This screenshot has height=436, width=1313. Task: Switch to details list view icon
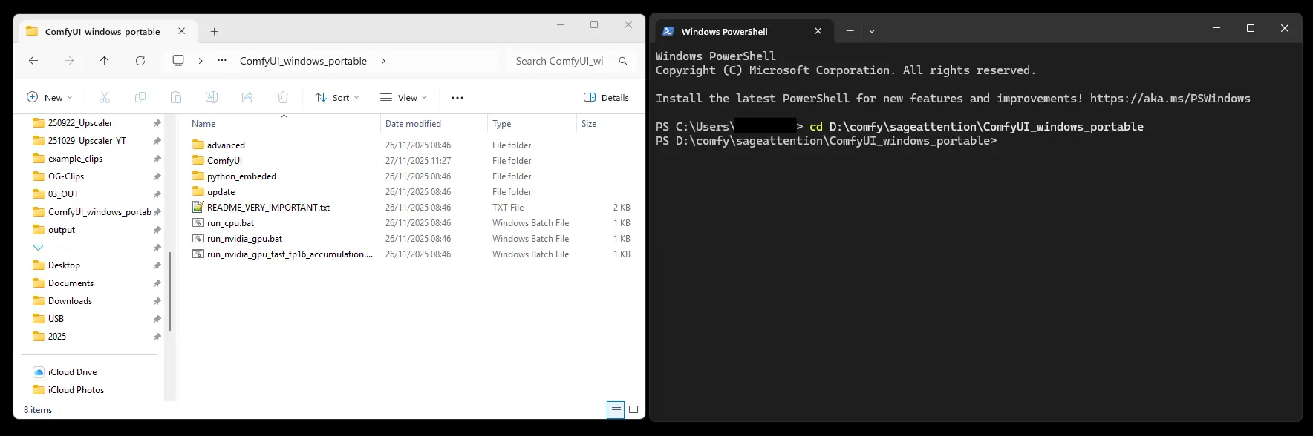(x=616, y=410)
